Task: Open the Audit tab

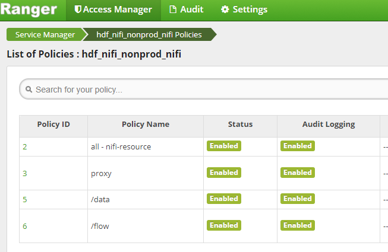Action: pyautogui.click(x=191, y=10)
